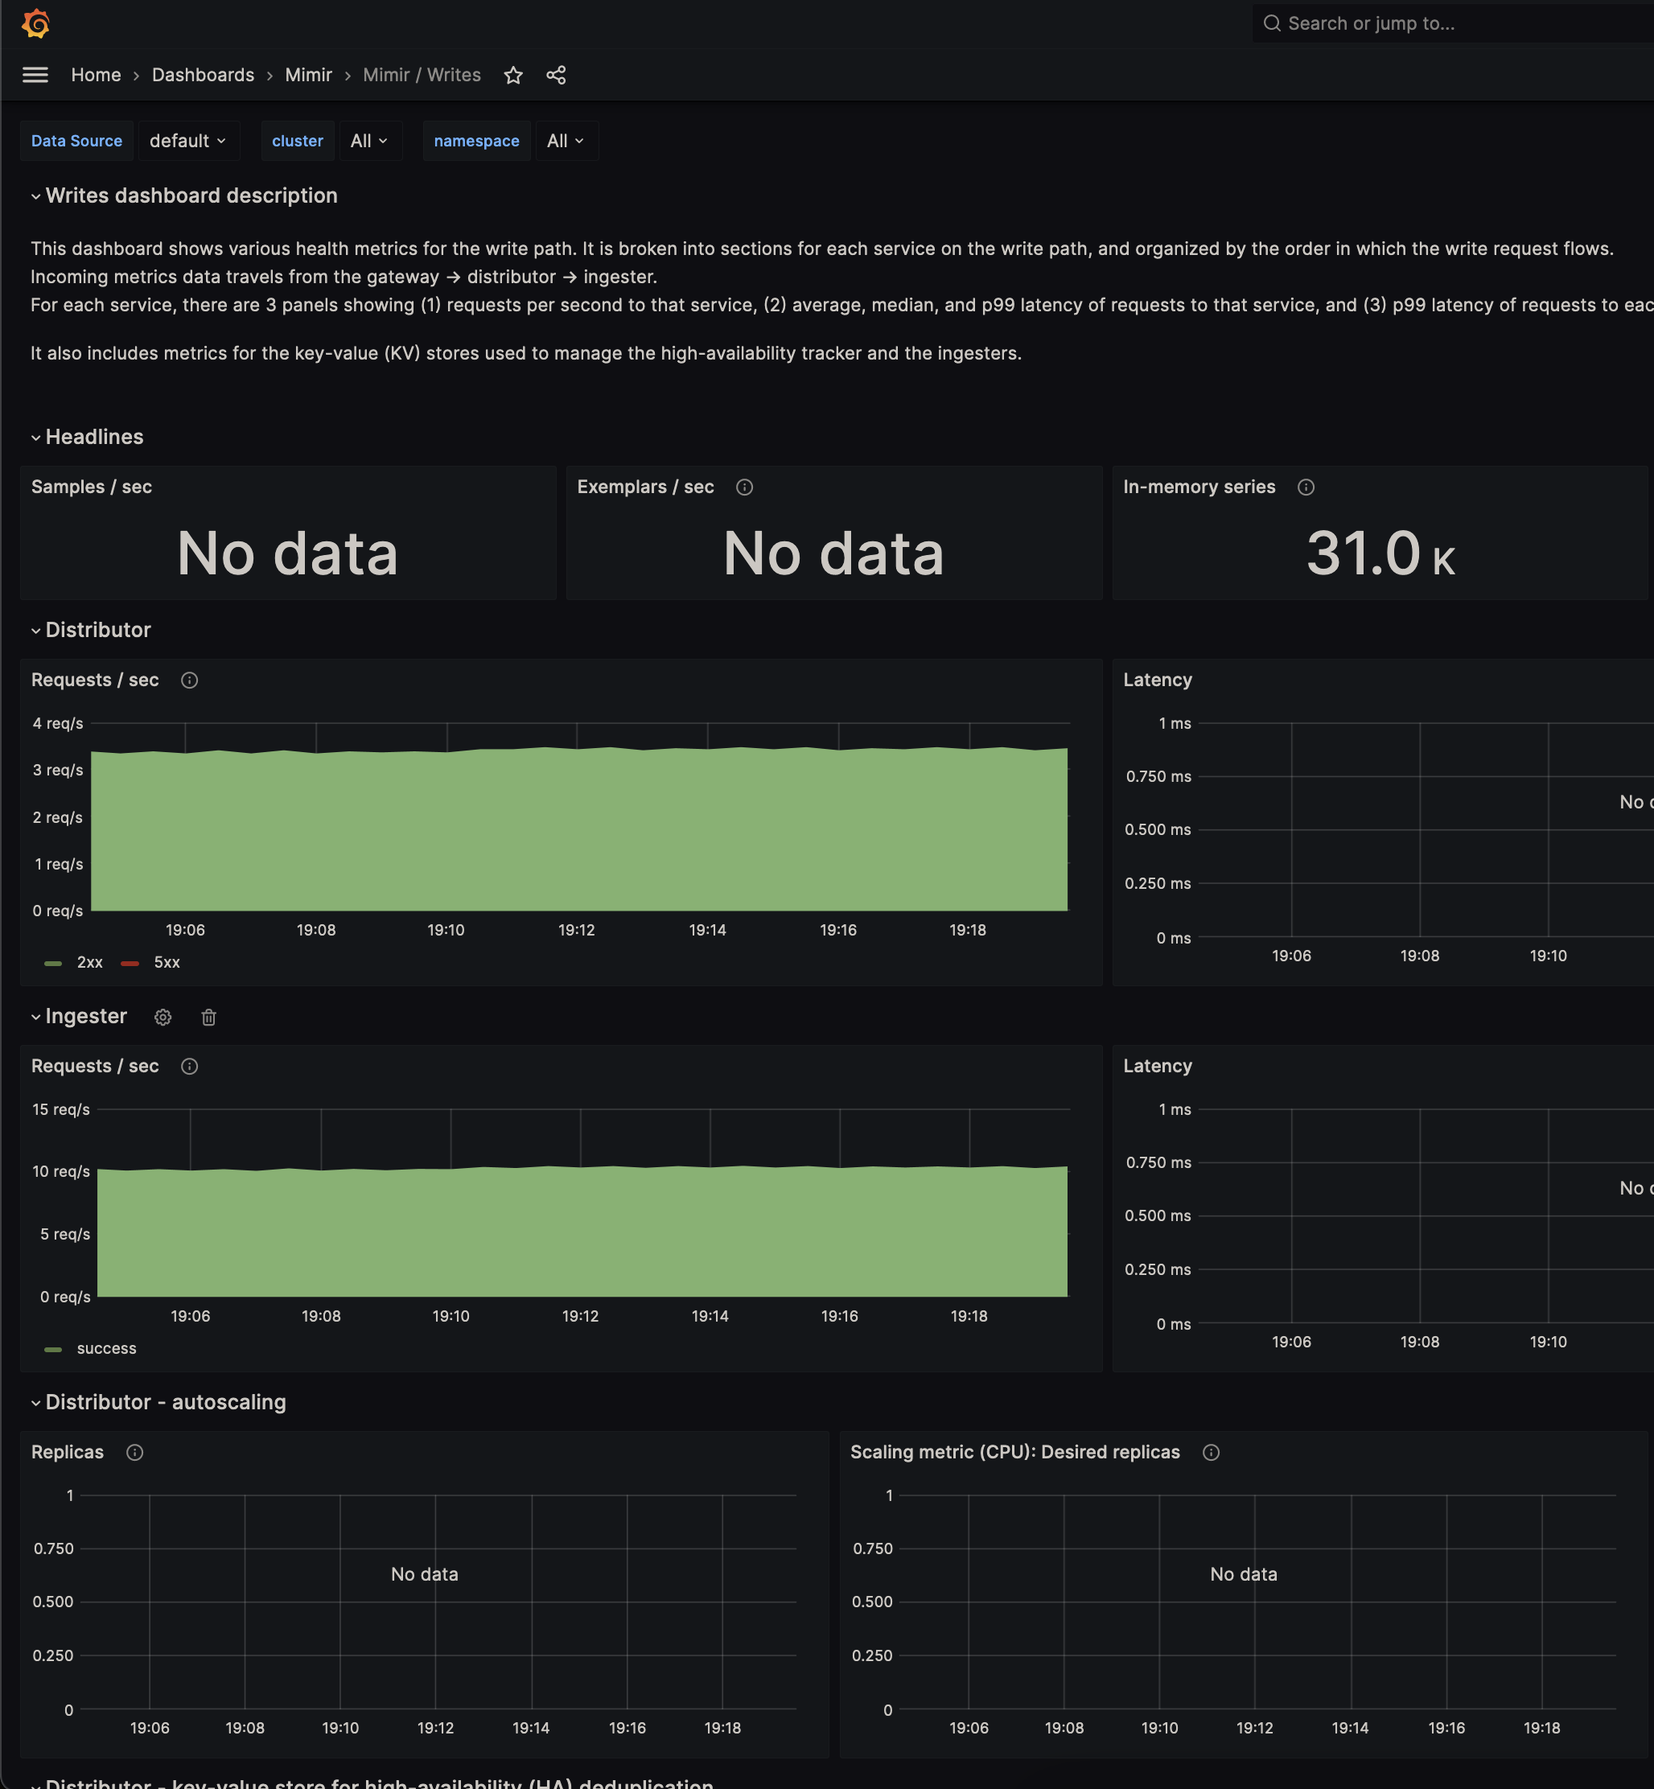This screenshot has height=1789, width=1654.
Task: Click Scaling metric (CPU): Desired replicas title
Action: coord(1015,1452)
